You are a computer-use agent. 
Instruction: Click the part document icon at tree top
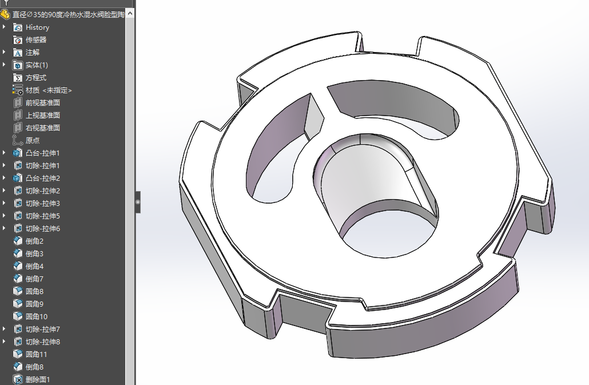tap(5, 15)
